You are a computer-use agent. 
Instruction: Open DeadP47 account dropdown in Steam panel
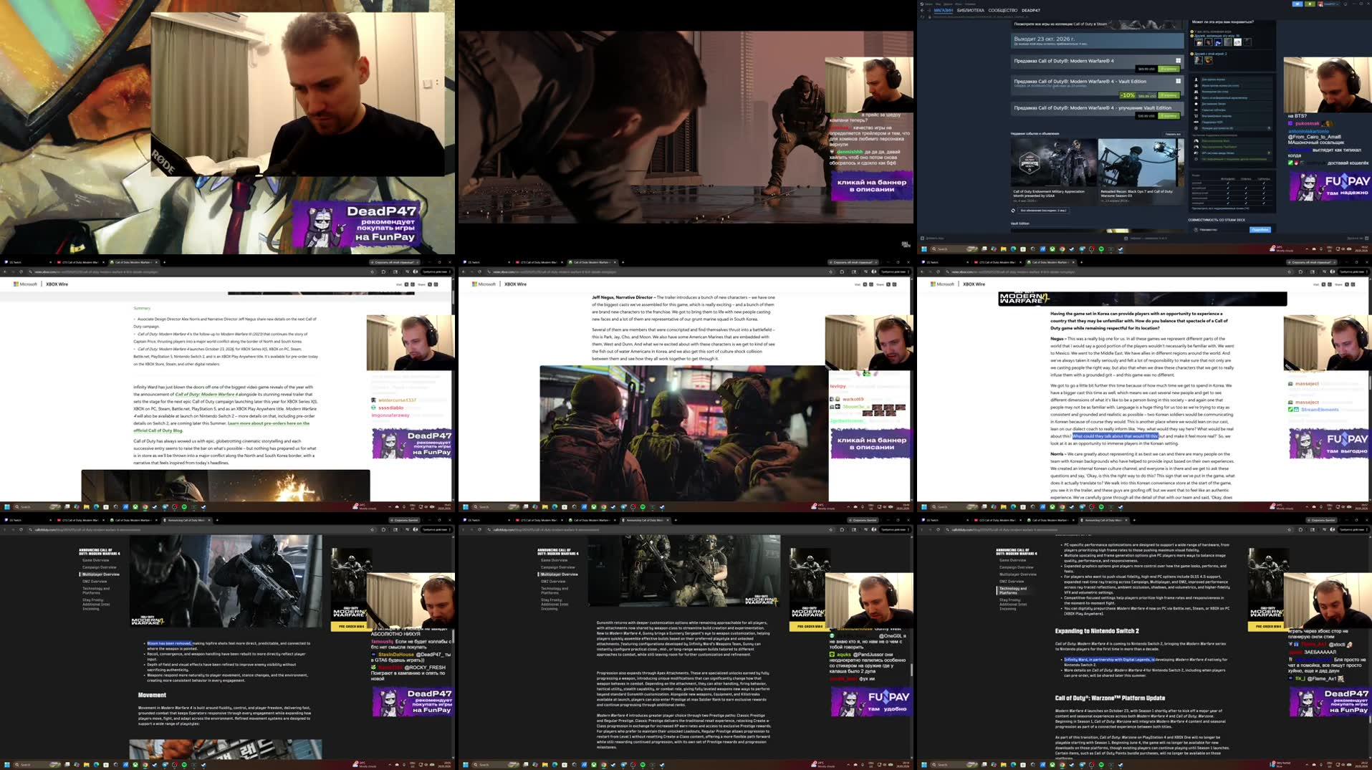(1329, 4)
